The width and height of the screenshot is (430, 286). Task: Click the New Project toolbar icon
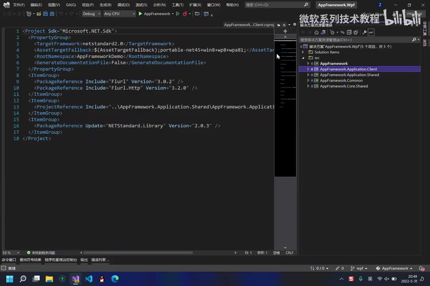[x=29, y=14]
